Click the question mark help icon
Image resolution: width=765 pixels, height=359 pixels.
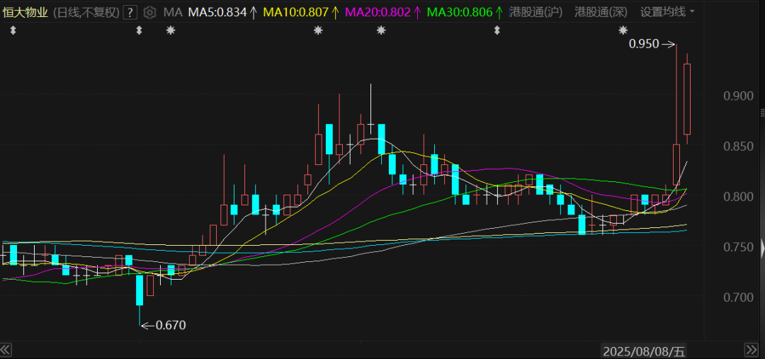pos(130,12)
